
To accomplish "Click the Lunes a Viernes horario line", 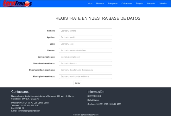I will click(42, 96).
